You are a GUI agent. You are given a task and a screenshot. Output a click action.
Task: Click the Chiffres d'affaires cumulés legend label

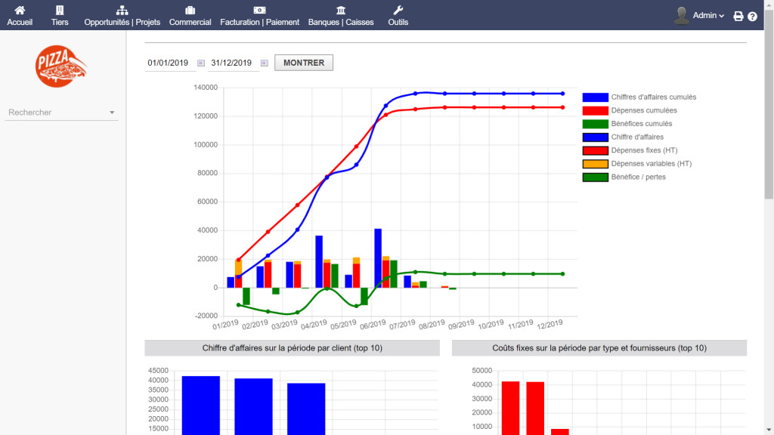point(654,97)
